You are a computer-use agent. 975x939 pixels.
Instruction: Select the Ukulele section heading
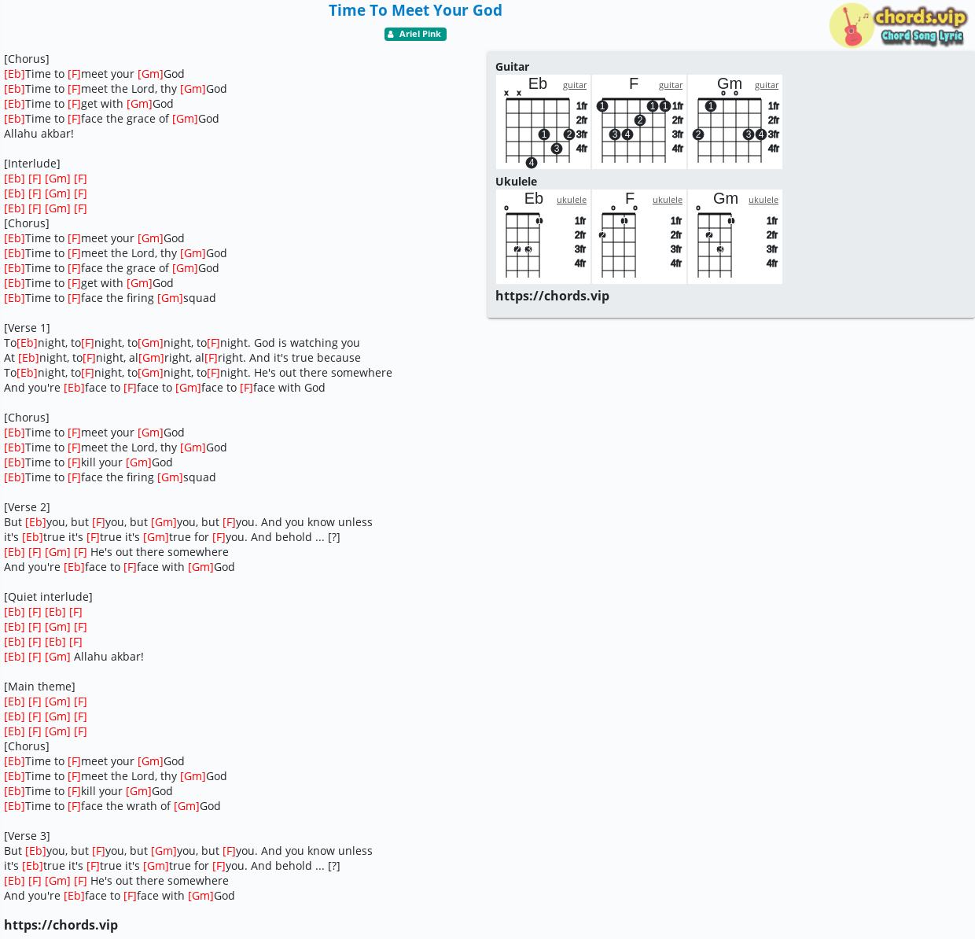[x=516, y=182]
